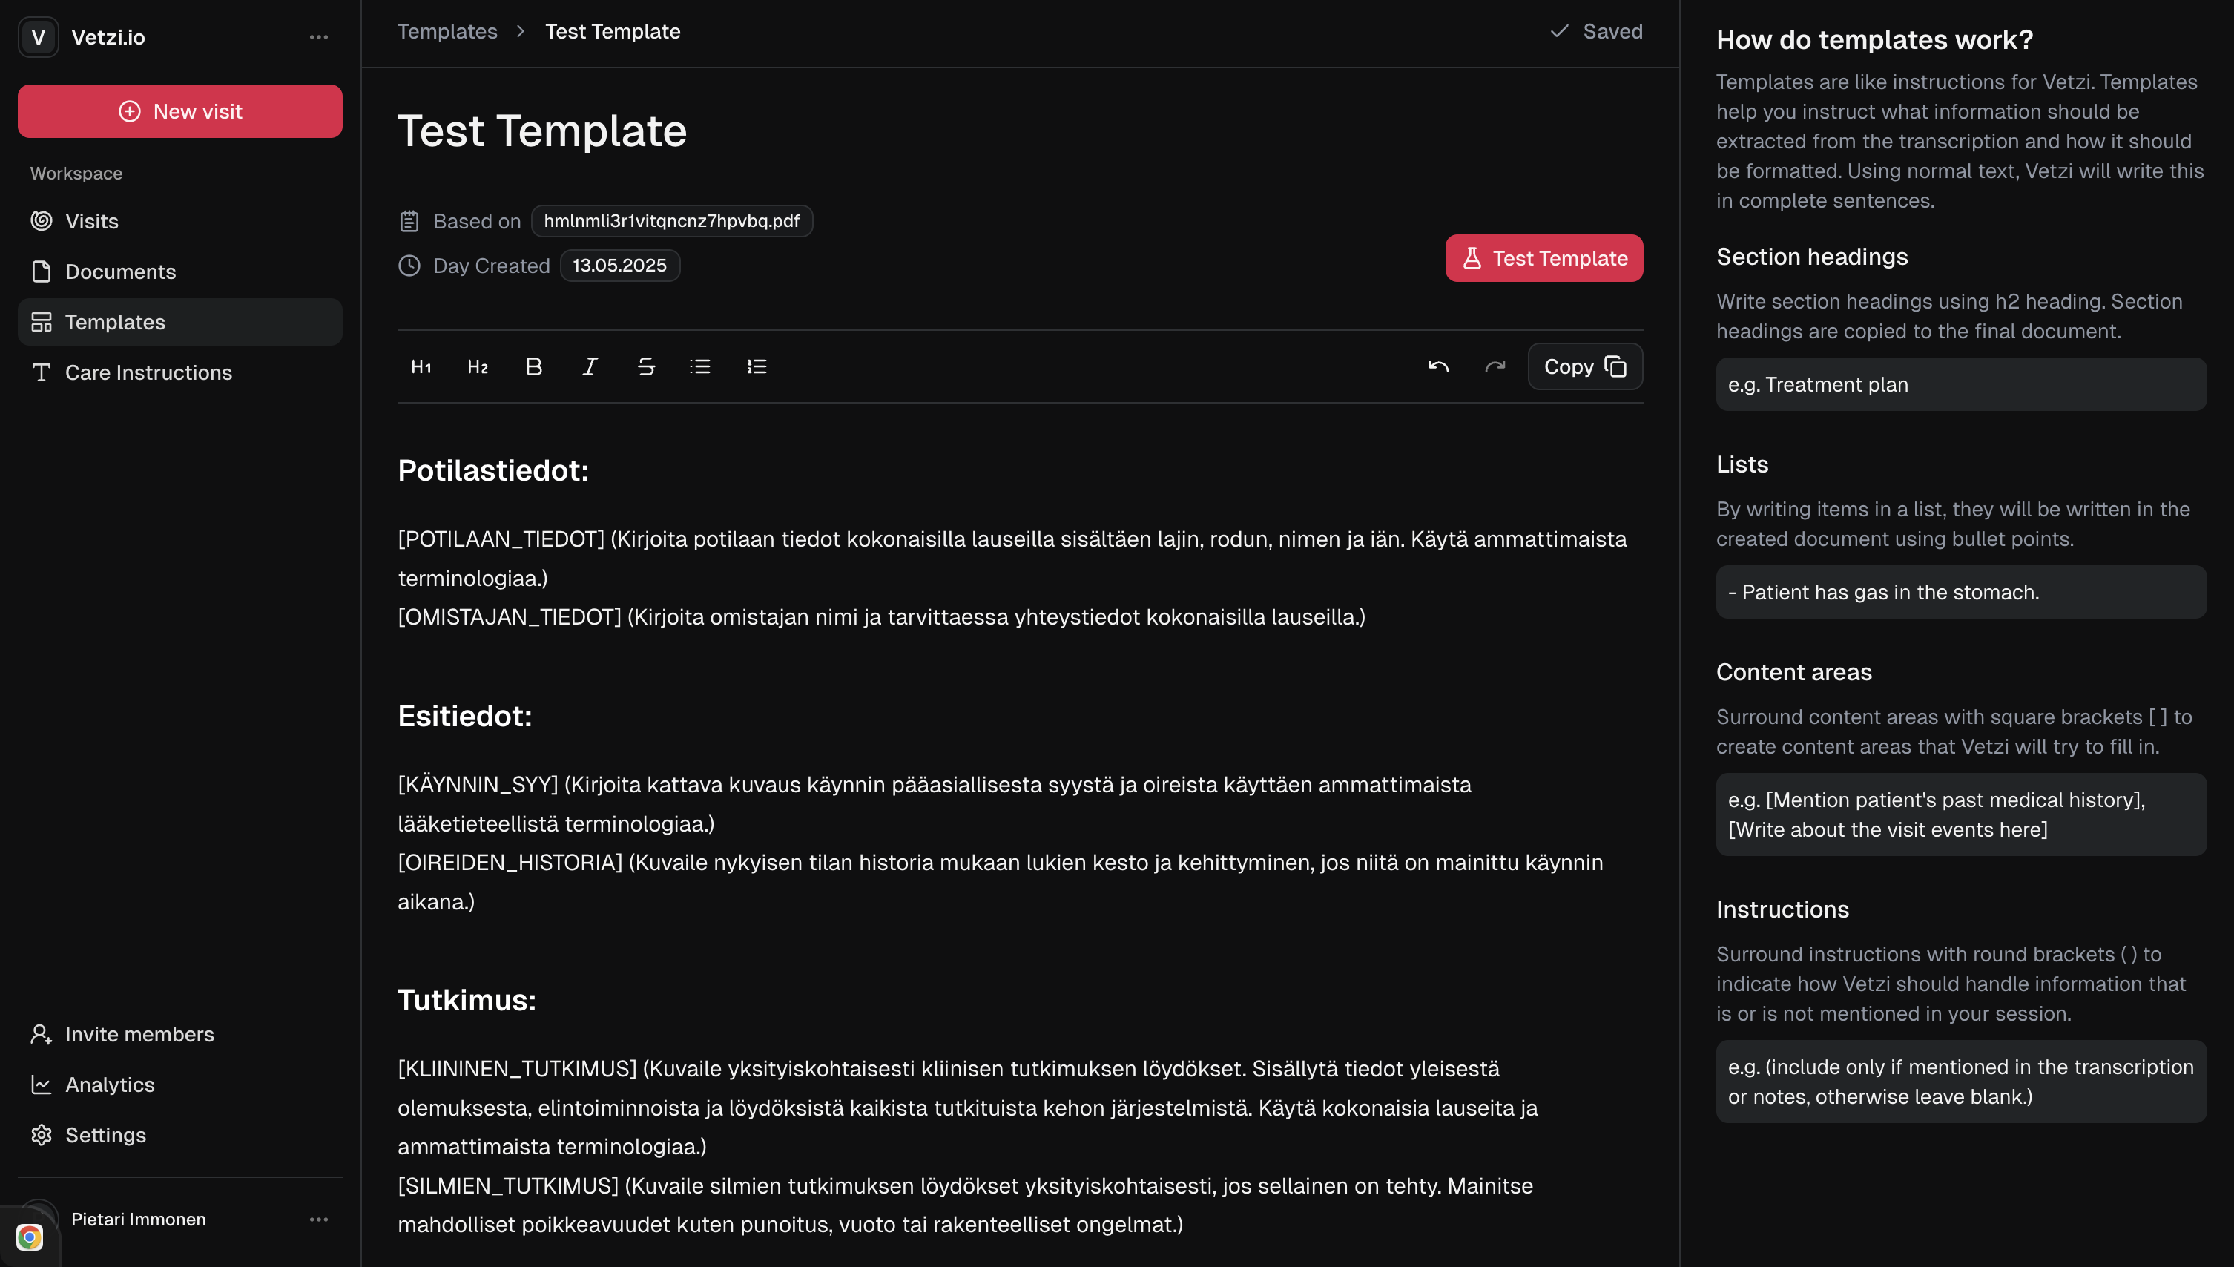Navigate back to Templates breadcrumb
This screenshot has width=2234, height=1267.
pyautogui.click(x=447, y=31)
